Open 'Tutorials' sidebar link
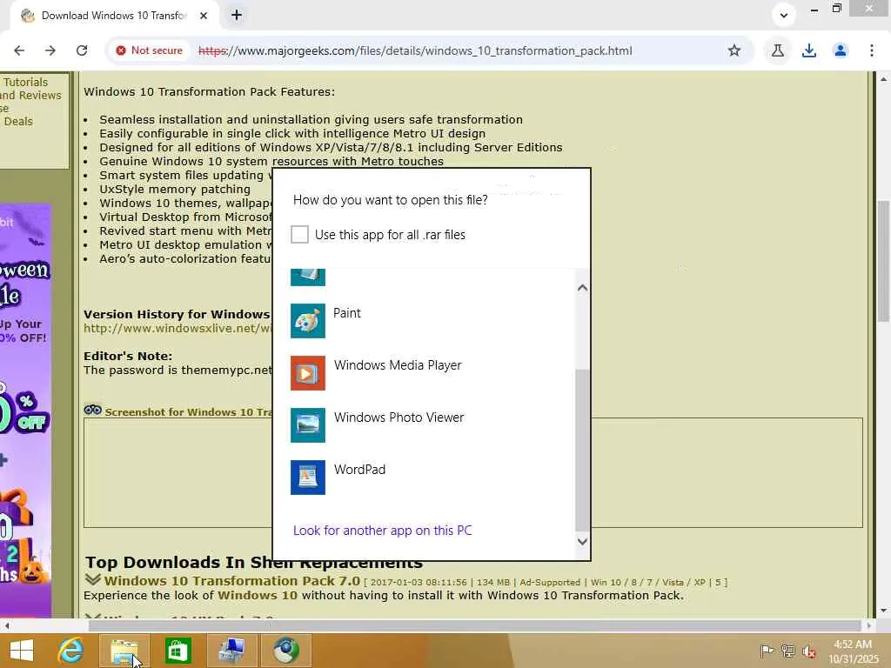The height and width of the screenshot is (668, 891). [25, 82]
